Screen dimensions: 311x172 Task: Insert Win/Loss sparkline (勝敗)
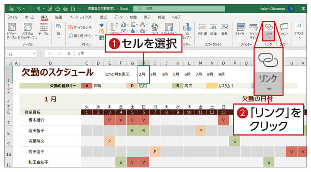click(225, 29)
